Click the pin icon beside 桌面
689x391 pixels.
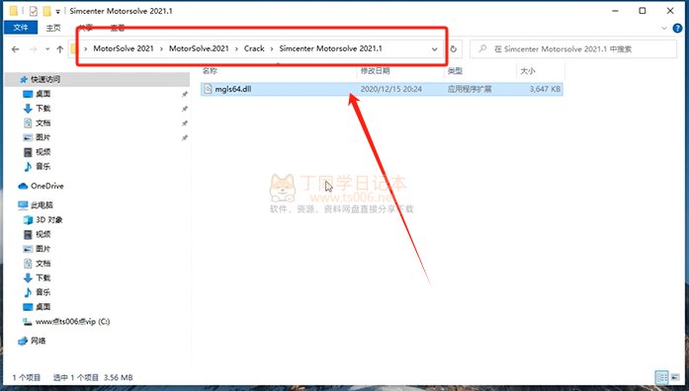(185, 94)
